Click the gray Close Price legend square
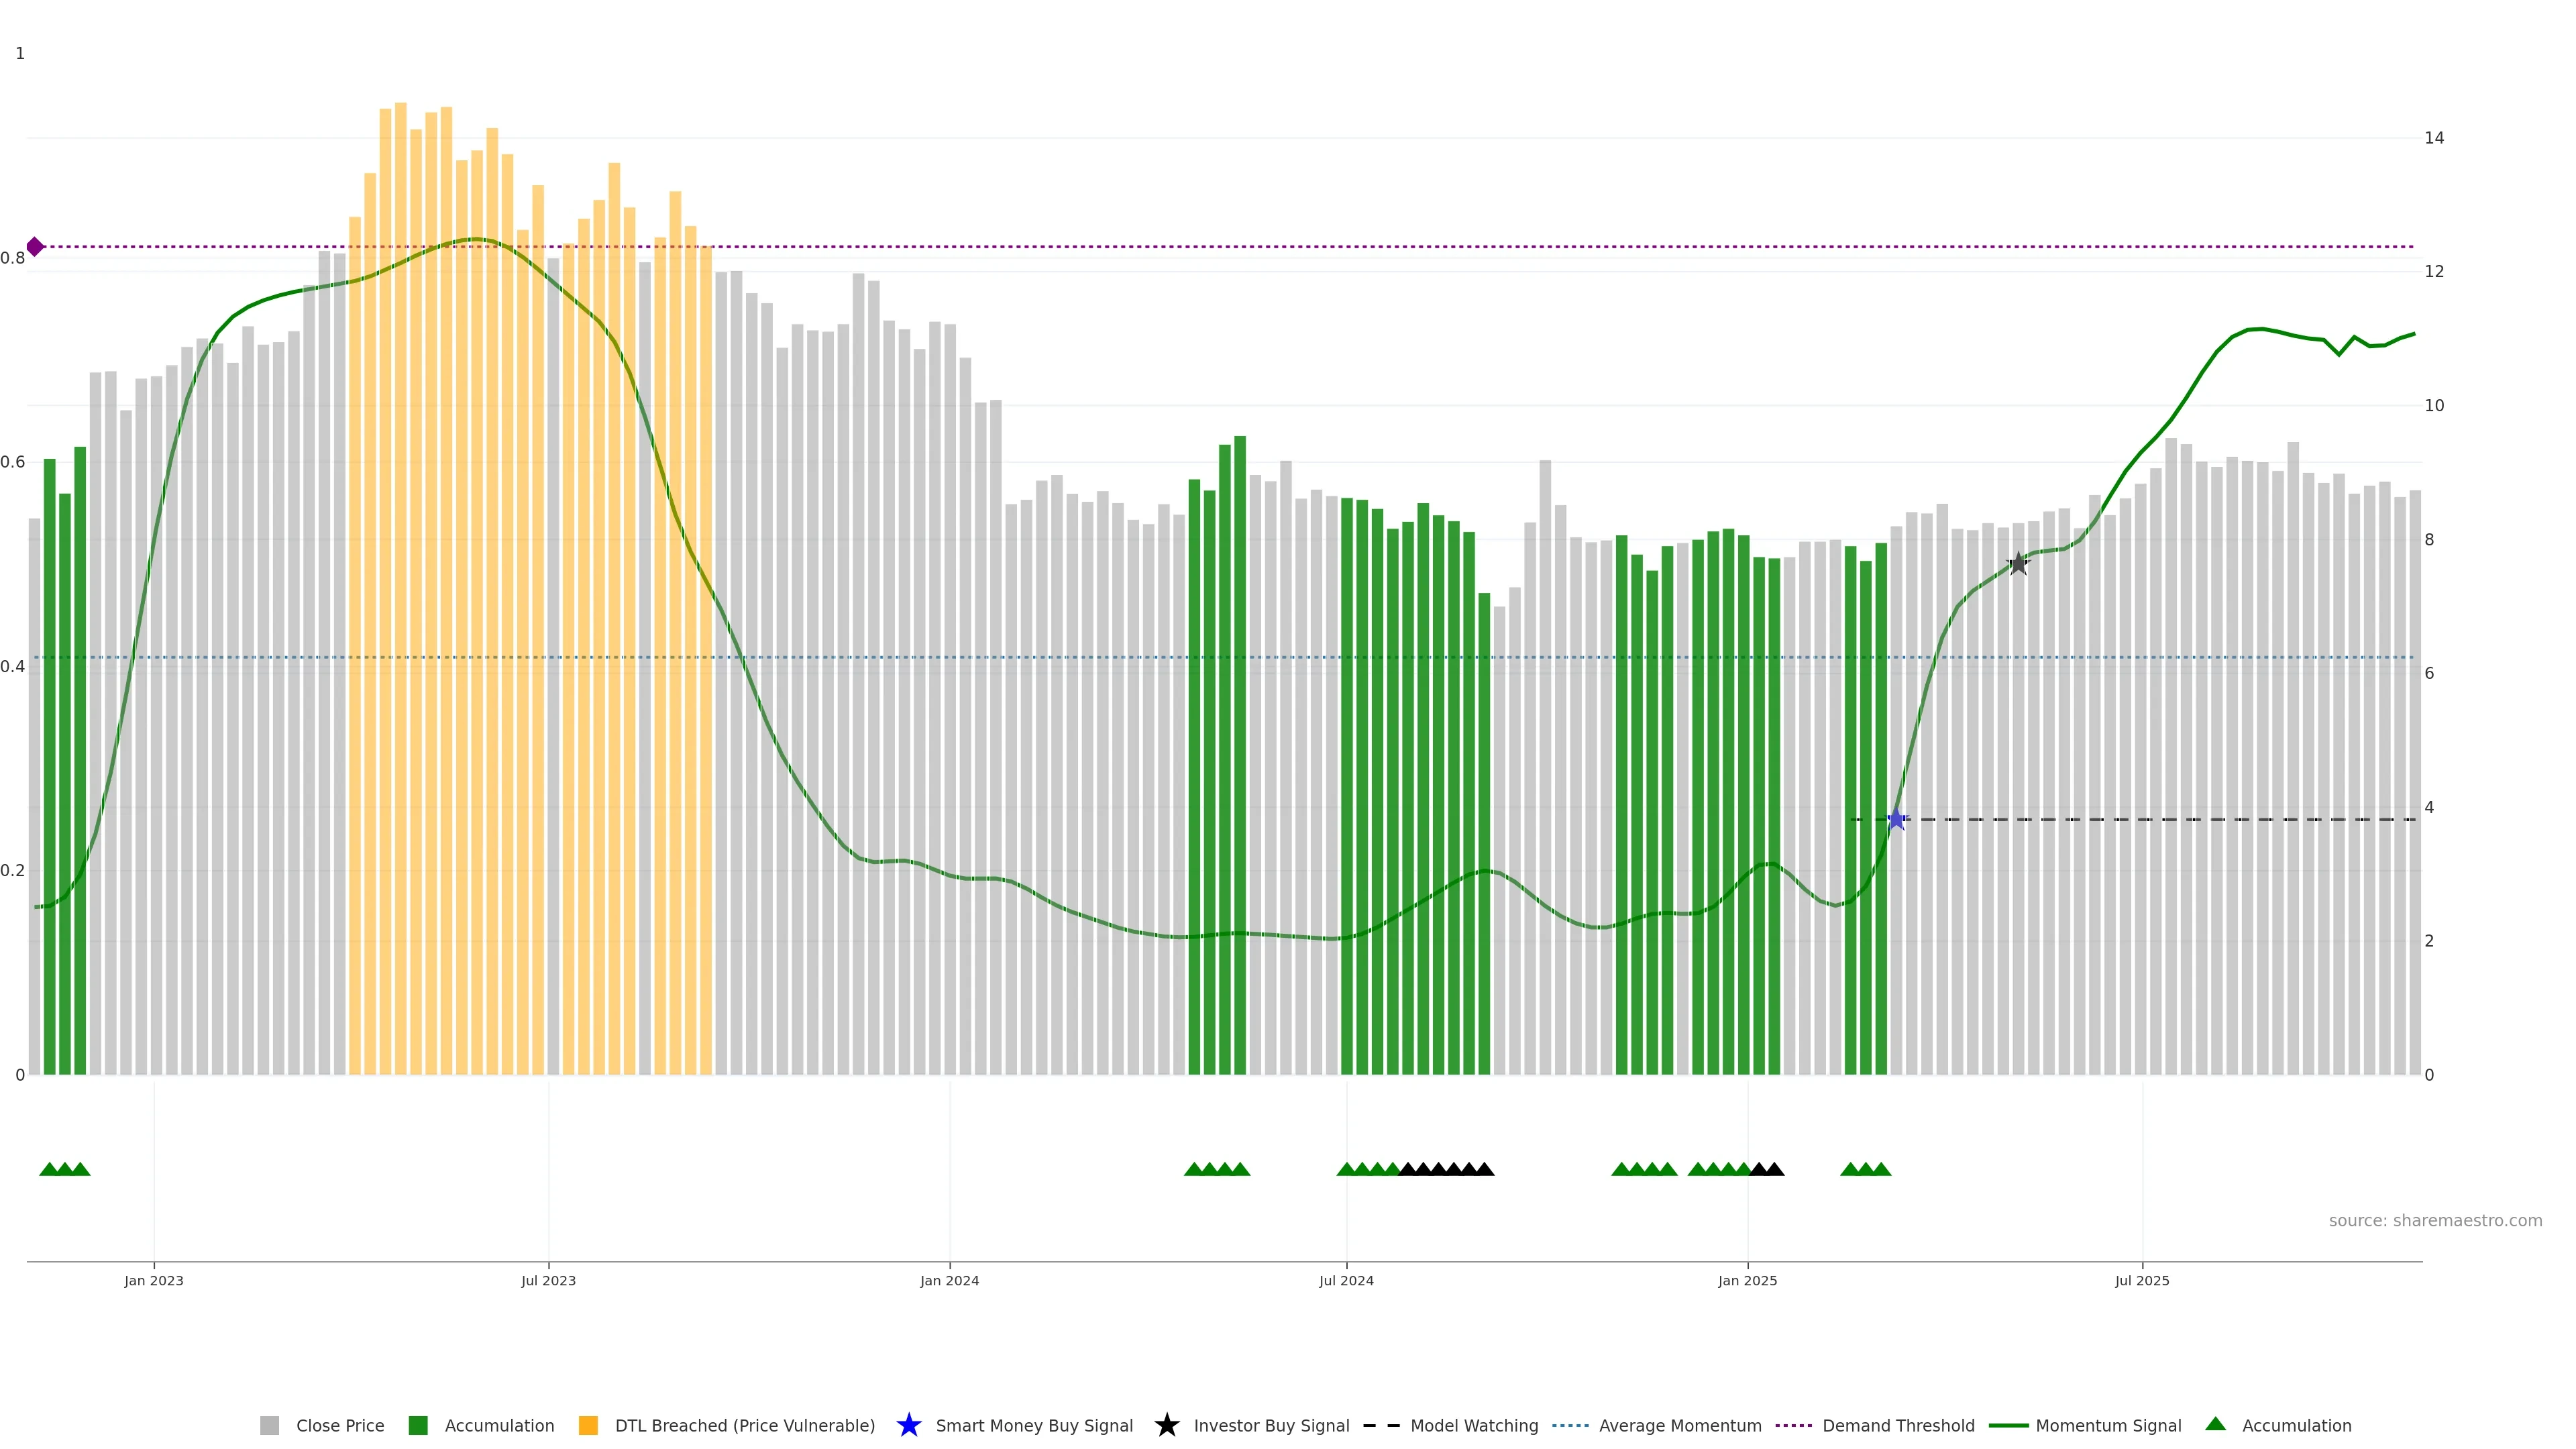 coord(269,1425)
